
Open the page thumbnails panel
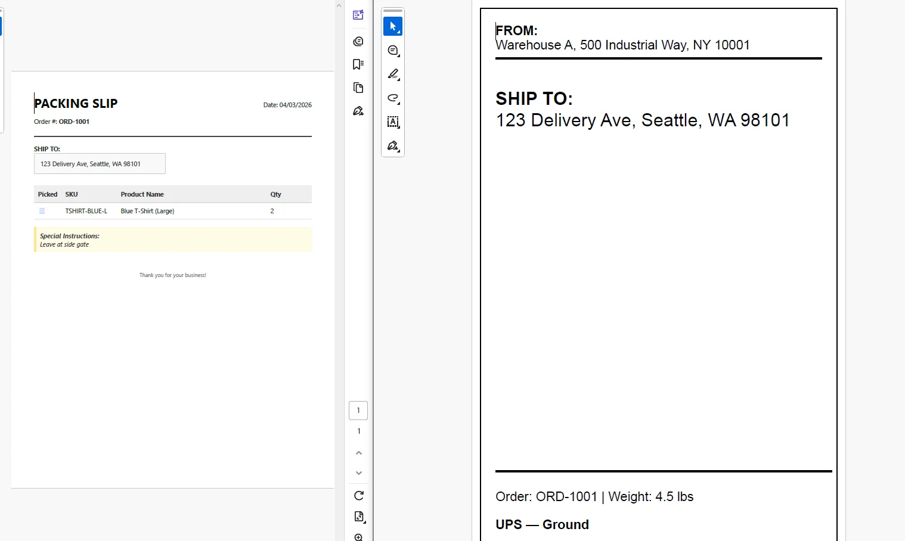tap(358, 87)
